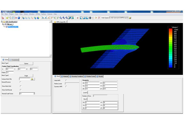Collapse the PMLab_1 tree node

(x=3, y=24)
